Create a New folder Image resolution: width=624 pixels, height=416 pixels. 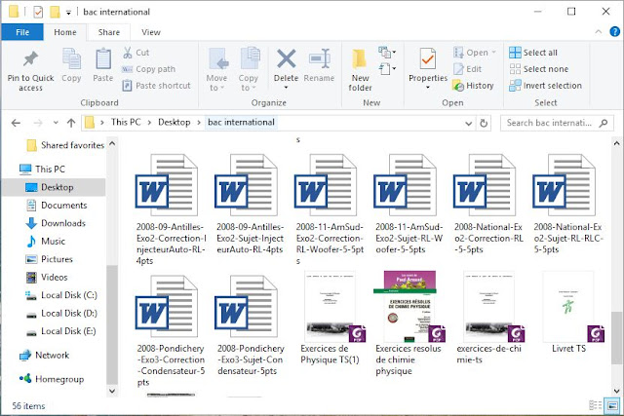360,70
